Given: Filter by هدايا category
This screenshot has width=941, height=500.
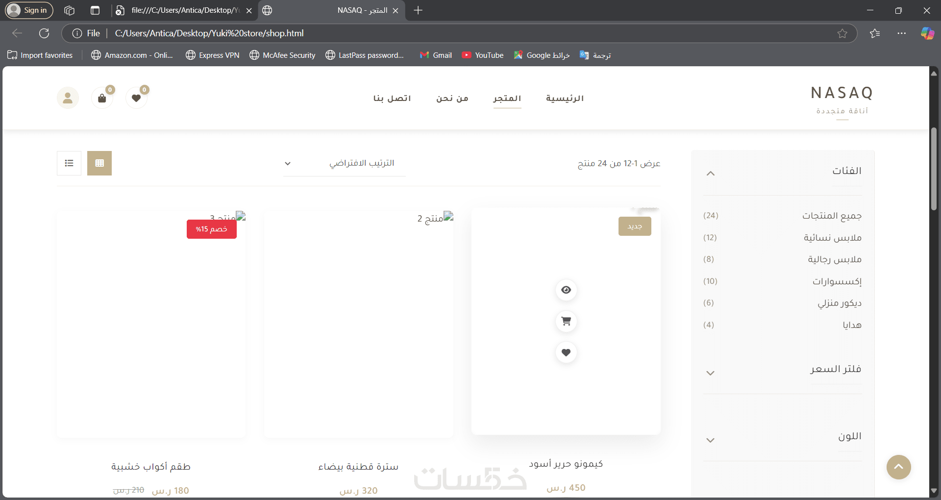Looking at the screenshot, I should [x=852, y=325].
